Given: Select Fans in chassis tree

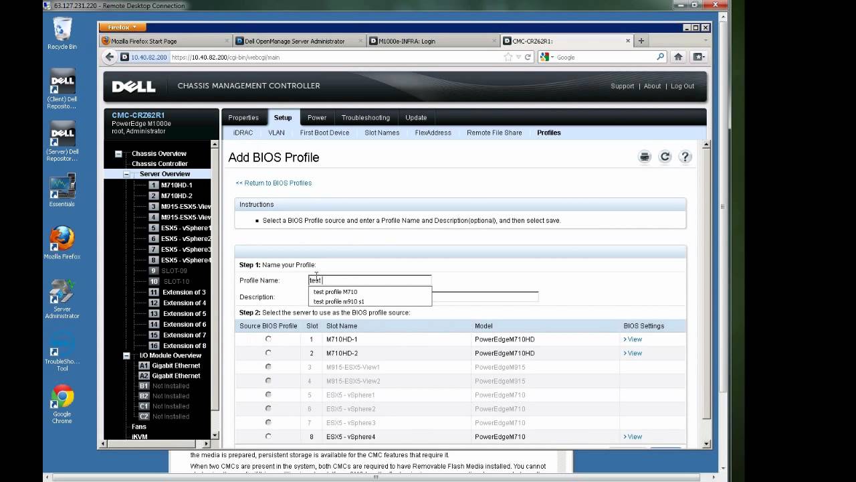Looking at the screenshot, I should (139, 426).
